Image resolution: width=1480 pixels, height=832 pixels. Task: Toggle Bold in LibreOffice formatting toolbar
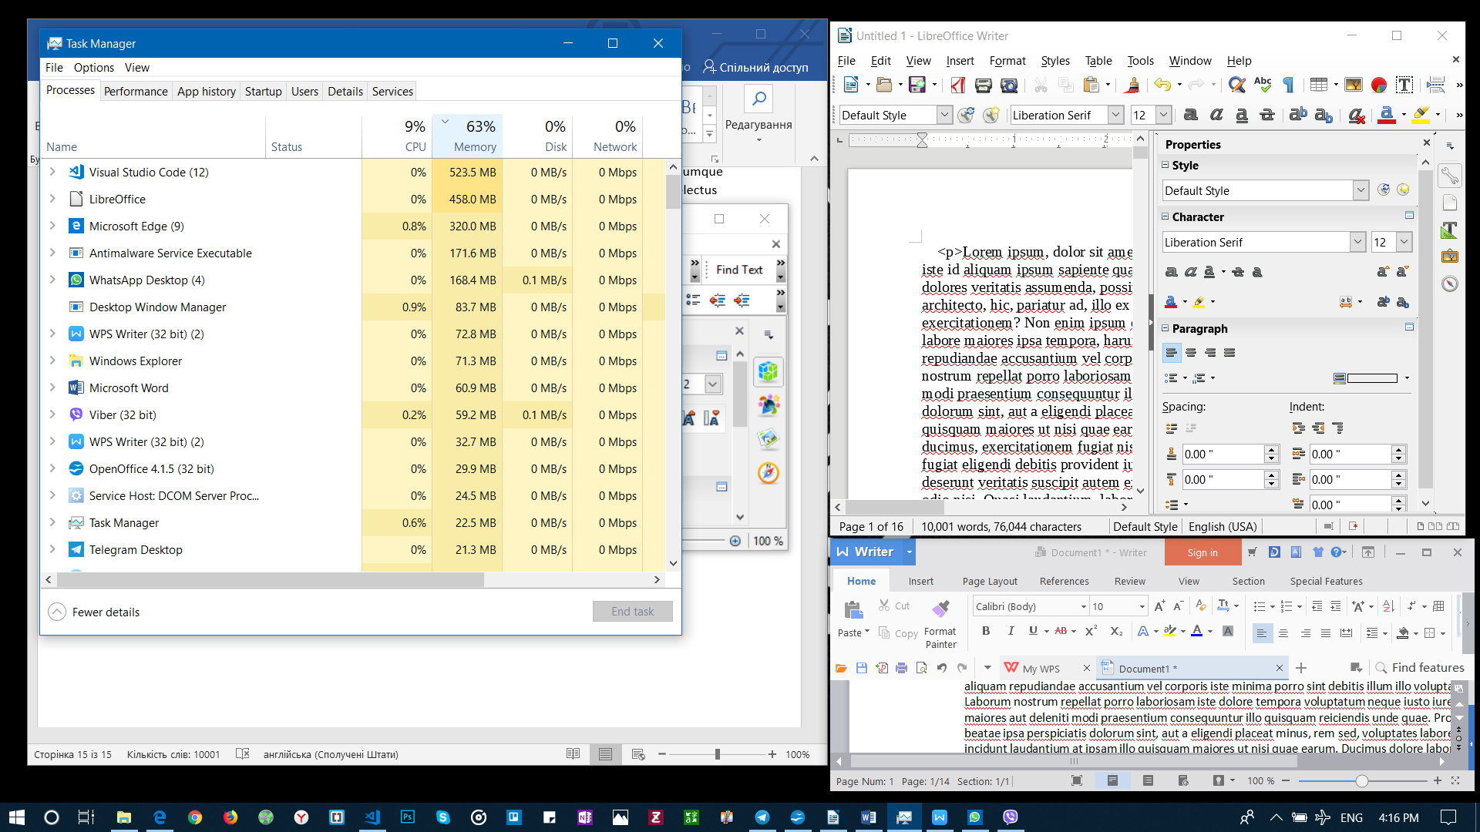[x=1190, y=116]
